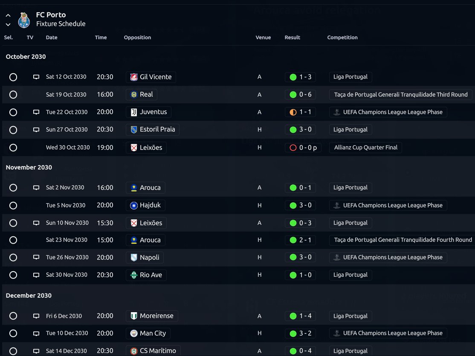Viewport: 475px width, 356px height.
Task: Click the FC Porto club crest
Action: [24, 20]
